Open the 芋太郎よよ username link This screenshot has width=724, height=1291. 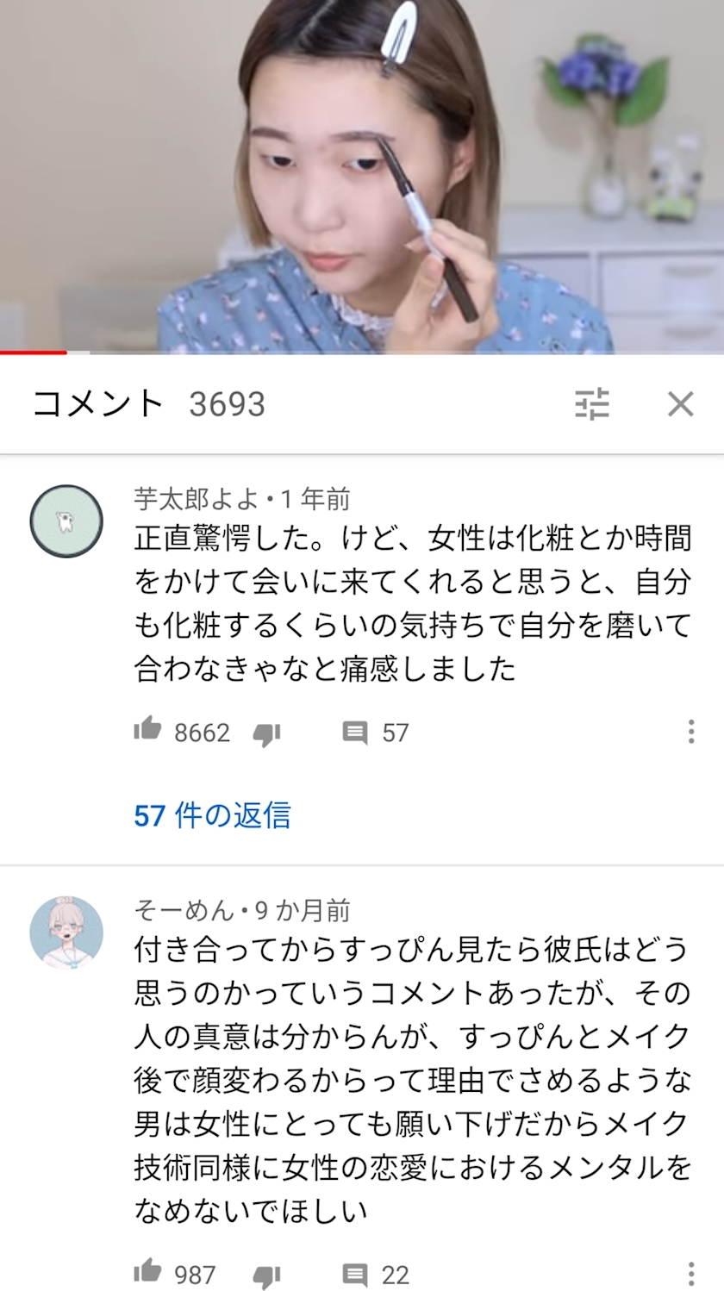[x=197, y=498]
